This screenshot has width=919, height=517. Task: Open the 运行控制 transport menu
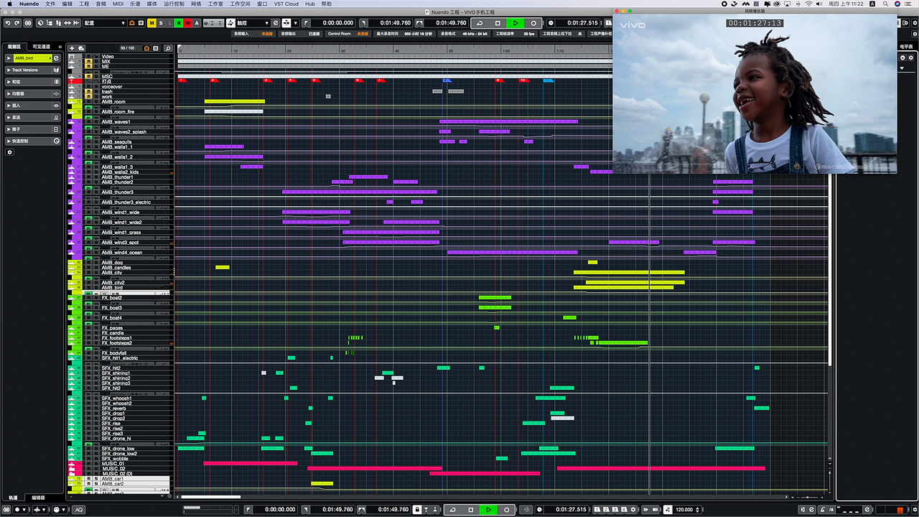[x=174, y=4]
